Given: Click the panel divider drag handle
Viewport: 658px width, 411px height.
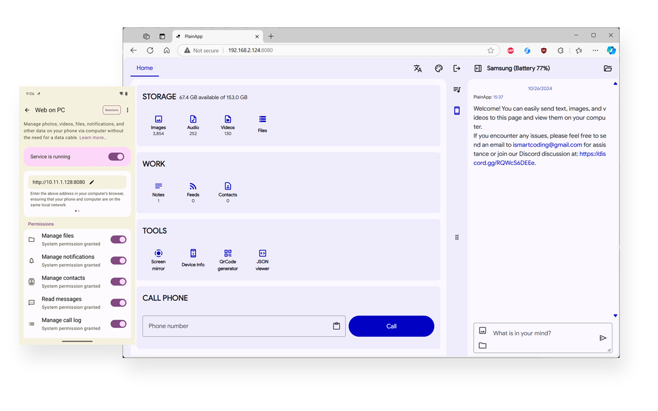Looking at the screenshot, I should [x=457, y=237].
